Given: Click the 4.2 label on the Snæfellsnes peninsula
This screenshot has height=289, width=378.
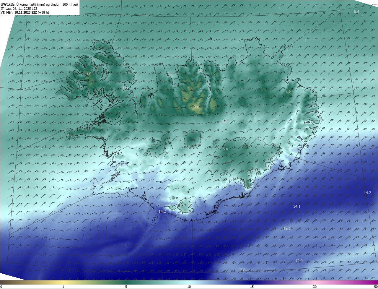Looking at the screenshot, I should 70,135.
